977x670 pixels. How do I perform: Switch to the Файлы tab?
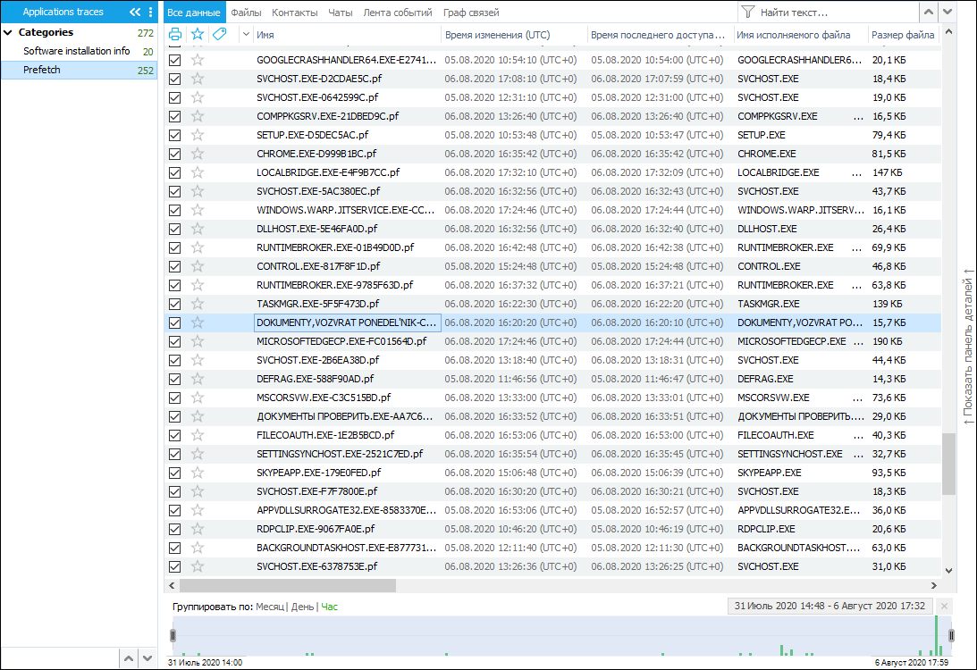coord(246,13)
